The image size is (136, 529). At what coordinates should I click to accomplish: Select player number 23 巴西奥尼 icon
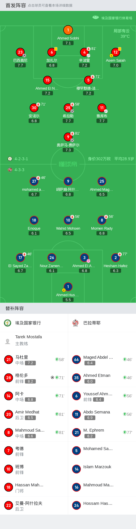[20, 52]
